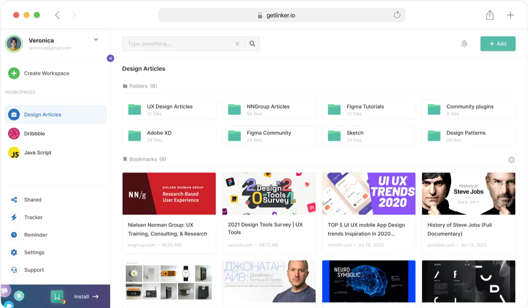This screenshot has height=308, width=528.
Task: Click the Settings gear icon in sidebar
Action: pos(14,252)
